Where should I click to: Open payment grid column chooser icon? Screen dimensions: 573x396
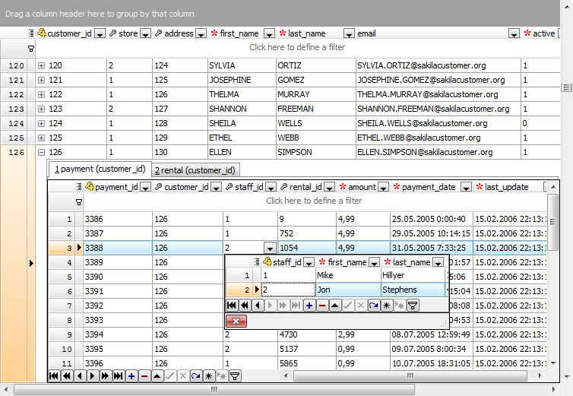point(79,187)
